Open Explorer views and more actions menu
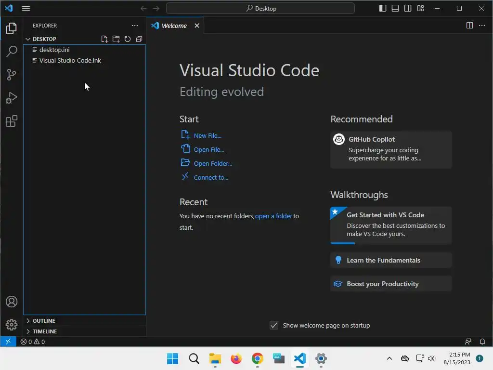 click(135, 26)
